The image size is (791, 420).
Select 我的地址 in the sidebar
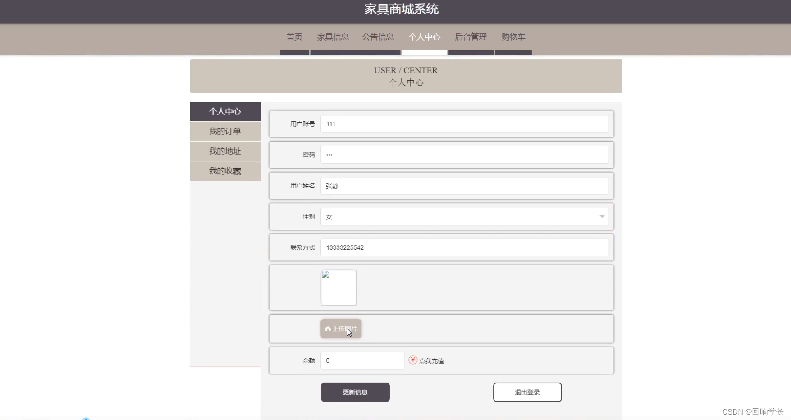point(225,151)
